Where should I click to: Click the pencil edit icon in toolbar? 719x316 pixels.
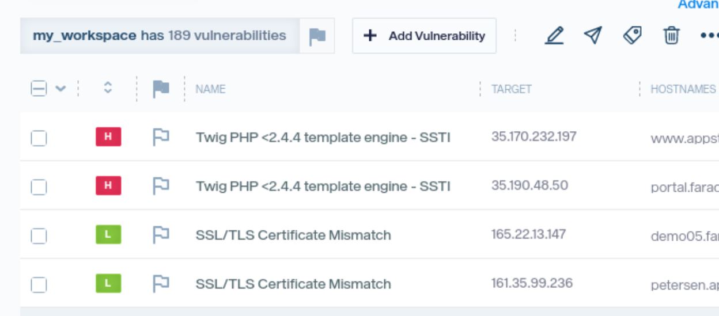554,36
